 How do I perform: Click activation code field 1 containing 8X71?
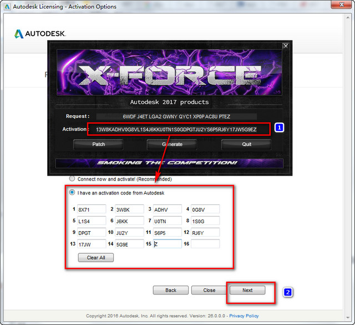(x=92, y=209)
